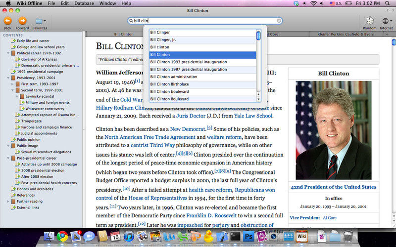Click the Wiki Offline icon in the Dock
The width and height of the screenshot is (396, 247).
point(301,237)
